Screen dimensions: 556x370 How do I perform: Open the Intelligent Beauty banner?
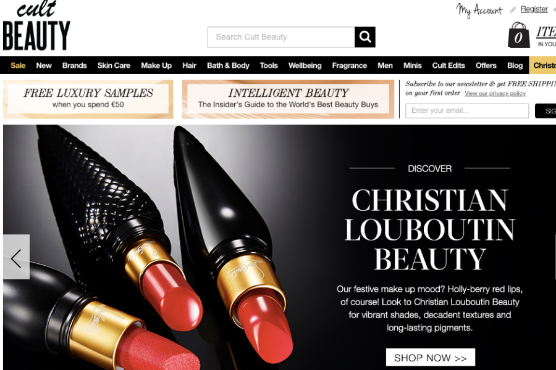coord(288,99)
